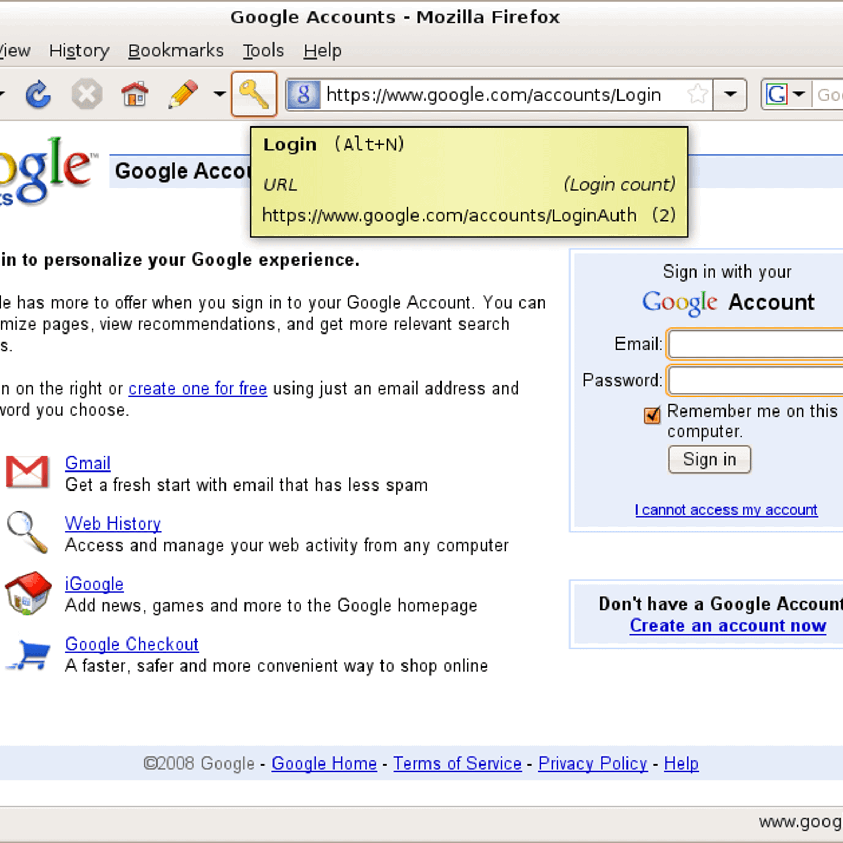The image size is (843, 843).
Task: Open the pencil tool dropdown arrow
Action: click(220, 95)
